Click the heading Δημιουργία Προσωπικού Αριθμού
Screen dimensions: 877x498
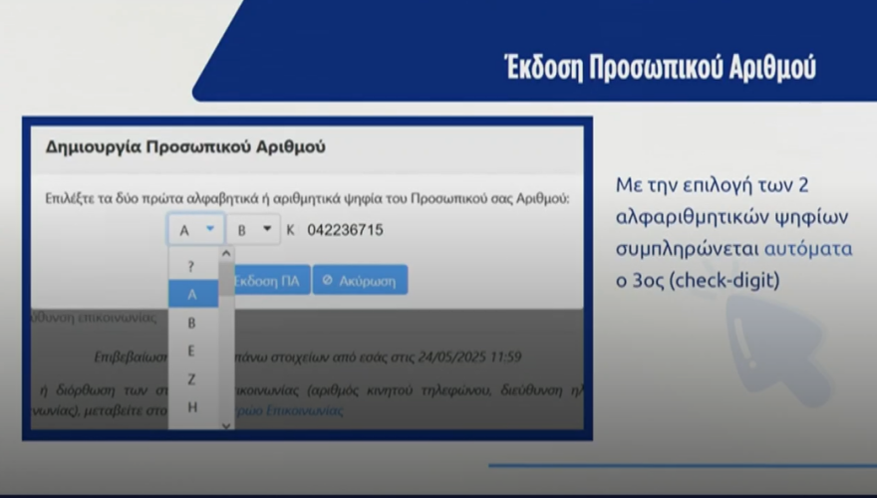pyautogui.click(x=185, y=147)
